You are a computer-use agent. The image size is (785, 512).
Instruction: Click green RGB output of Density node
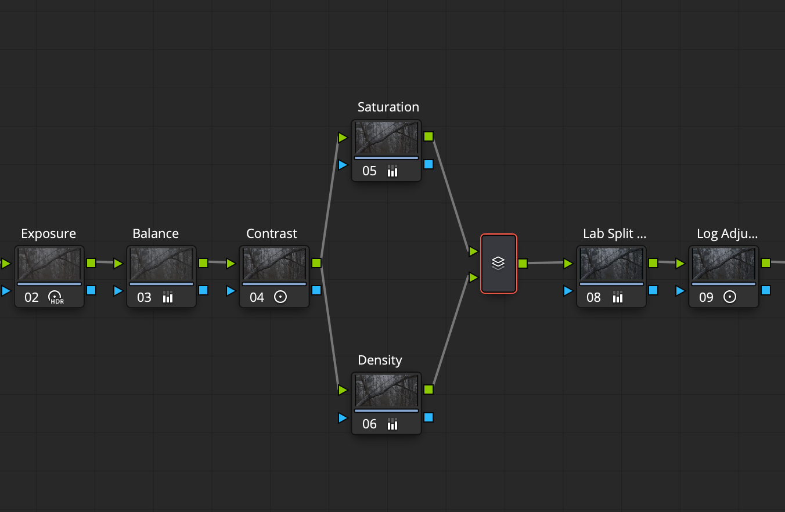[428, 390]
